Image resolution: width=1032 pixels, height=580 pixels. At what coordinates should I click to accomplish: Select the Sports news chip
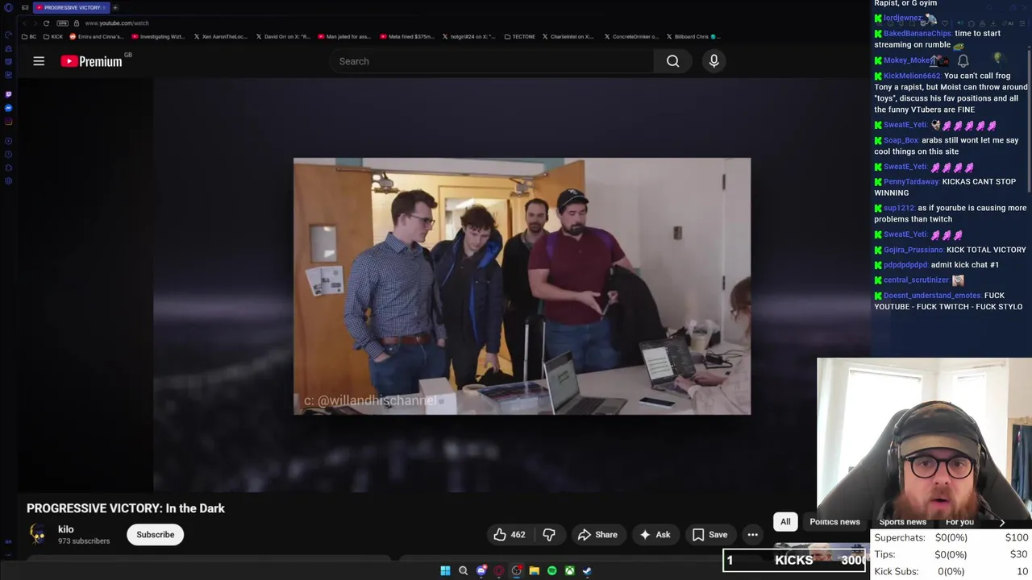tap(902, 522)
